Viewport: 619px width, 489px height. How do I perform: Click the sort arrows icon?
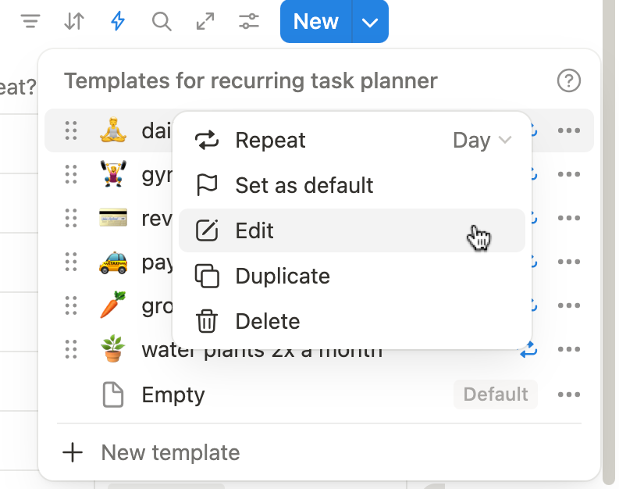[x=74, y=21]
